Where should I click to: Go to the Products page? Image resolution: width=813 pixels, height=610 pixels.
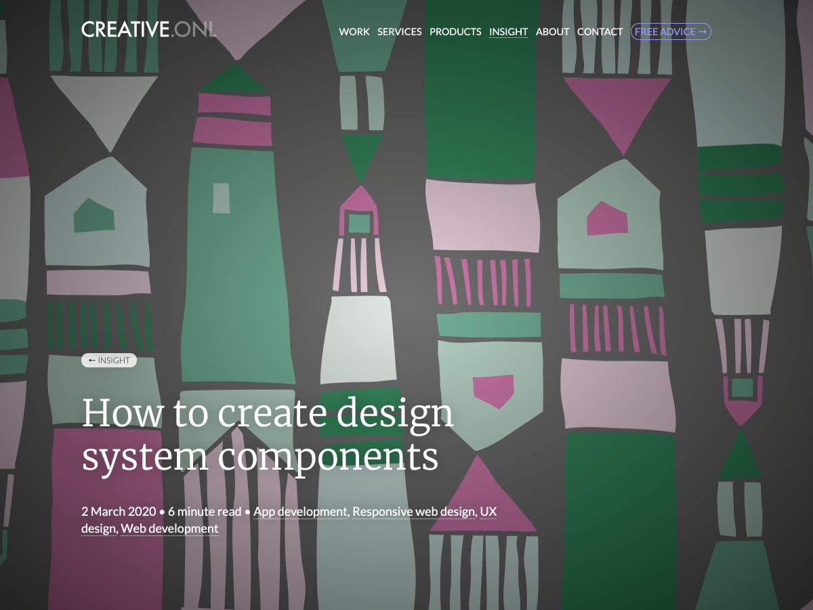point(455,32)
